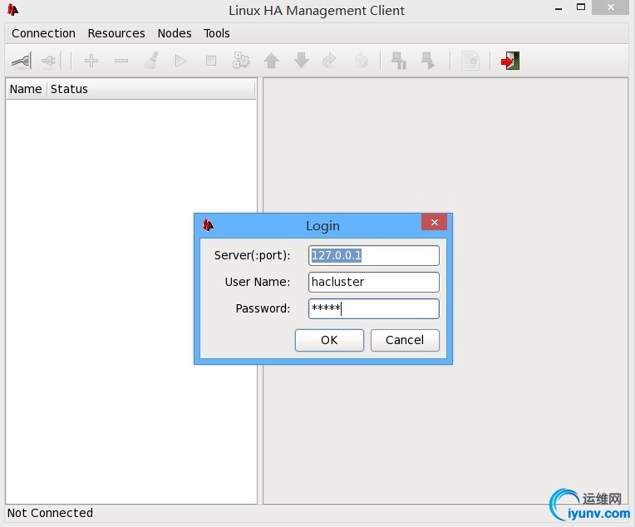Click the Move Up arrow icon
This screenshot has height=527, width=635.
click(271, 62)
